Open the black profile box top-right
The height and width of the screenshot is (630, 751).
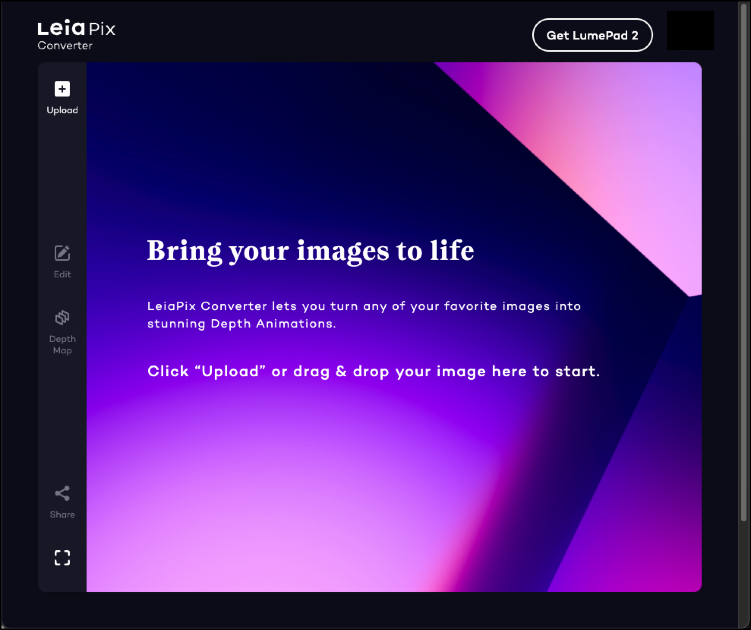coord(690,30)
